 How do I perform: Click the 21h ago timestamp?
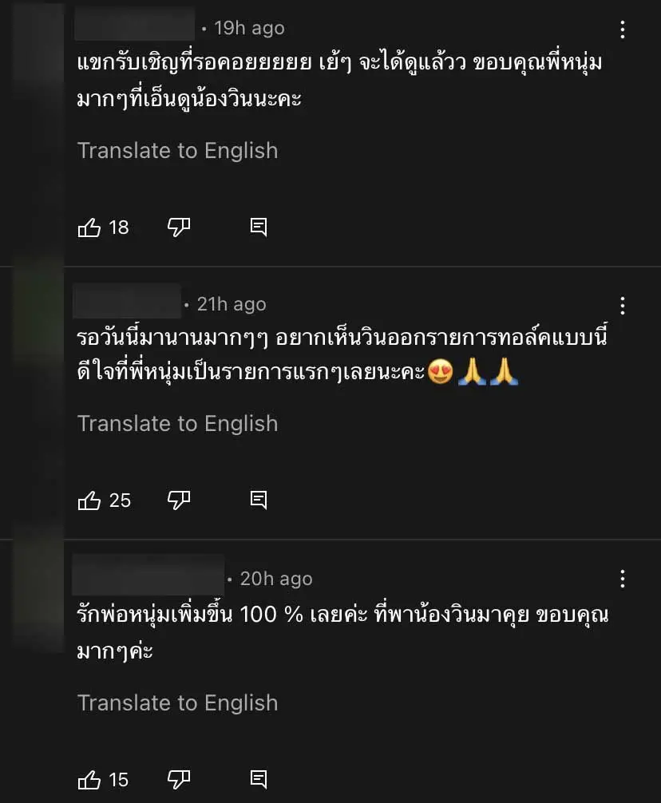point(232,304)
